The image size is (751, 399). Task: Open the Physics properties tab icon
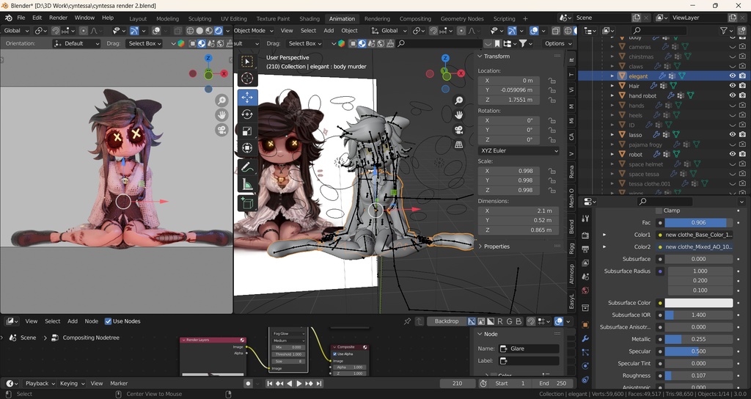tap(585, 366)
